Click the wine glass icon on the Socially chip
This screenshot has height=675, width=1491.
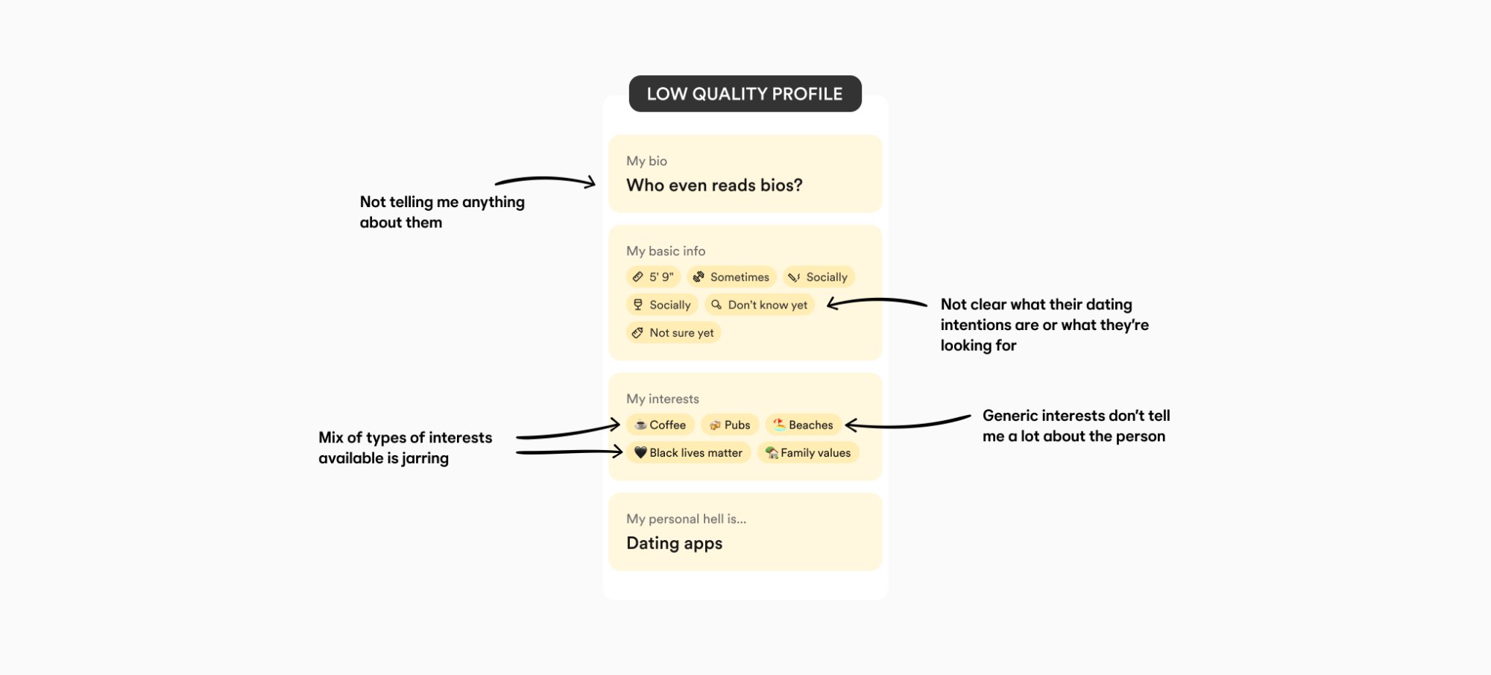point(637,305)
